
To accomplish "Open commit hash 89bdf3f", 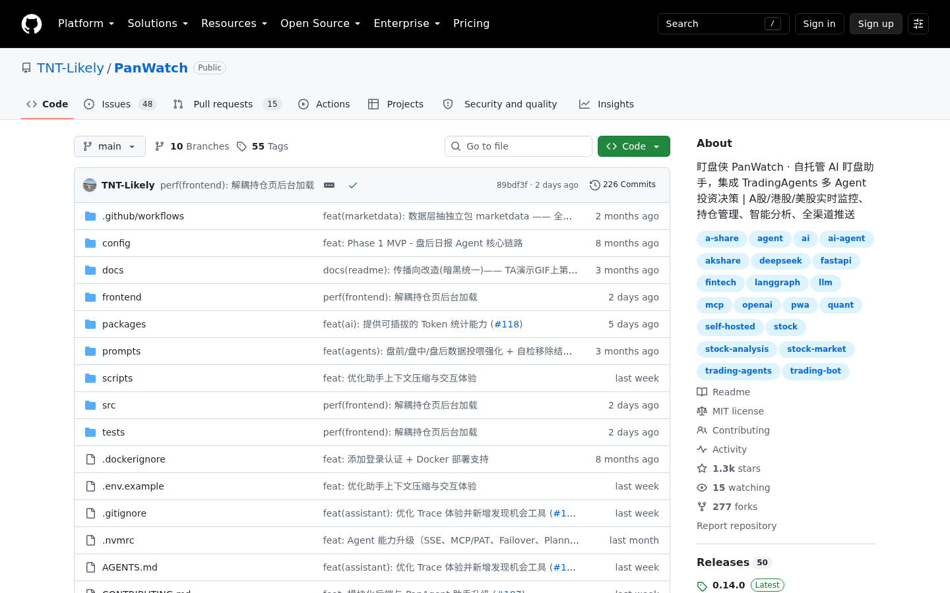I will (512, 185).
